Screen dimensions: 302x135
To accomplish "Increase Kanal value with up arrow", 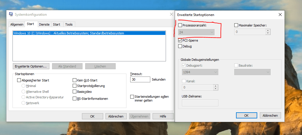I will tap(215, 86).
